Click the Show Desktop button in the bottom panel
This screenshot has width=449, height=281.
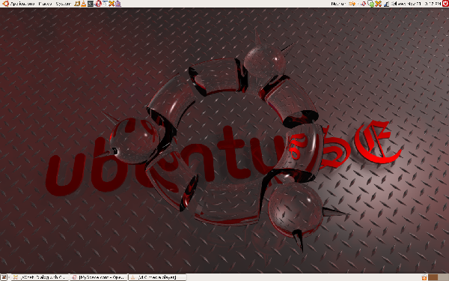tap(4, 277)
